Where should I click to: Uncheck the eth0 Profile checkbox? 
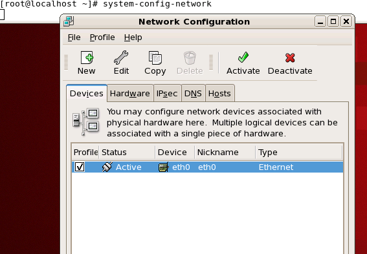80,167
